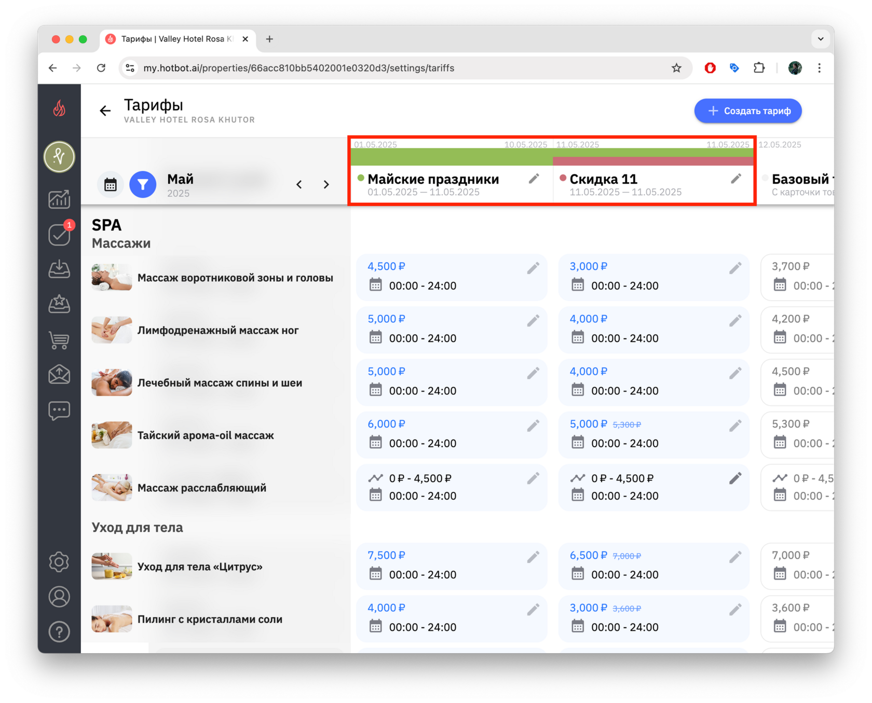Reload the page in browser
This screenshot has height=703, width=872.
101,68
